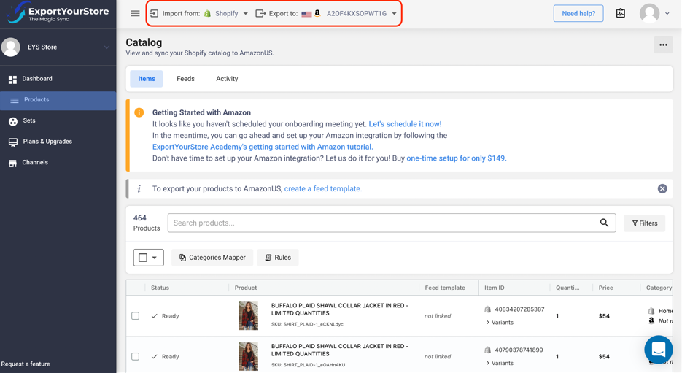The image size is (682, 373).
Task: Expand the EYS Store account chevron
Action: 106,47
